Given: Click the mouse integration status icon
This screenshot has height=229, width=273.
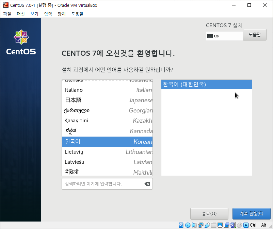Looking at the screenshot, I should pyautogui.click(x=239, y=225).
